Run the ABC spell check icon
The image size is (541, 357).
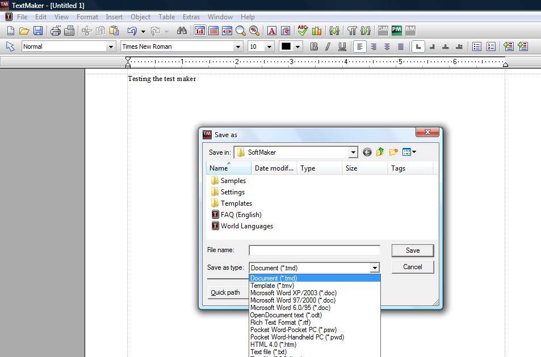(x=303, y=31)
